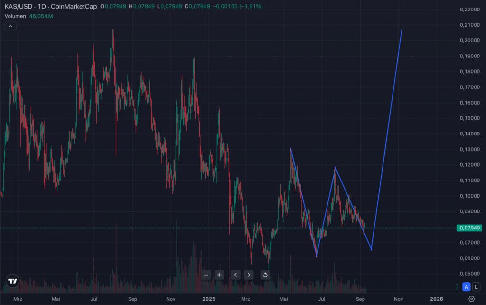Zoom in the chart with plus button
The height and width of the screenshot is (305, 486).
click(x=219, y=275)
